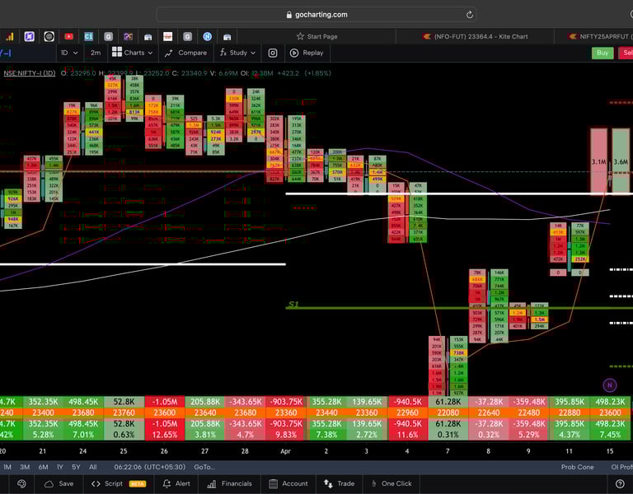Click the 22080 price cell

coord(448,412)
